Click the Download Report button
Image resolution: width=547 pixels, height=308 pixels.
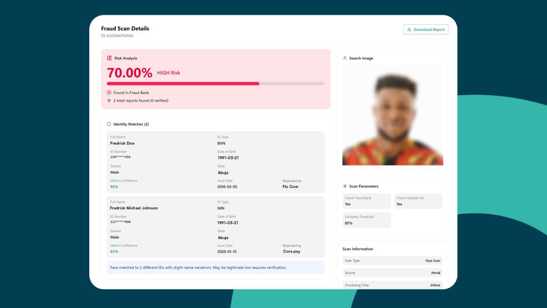pyautogui.click(x=425, y=29)
